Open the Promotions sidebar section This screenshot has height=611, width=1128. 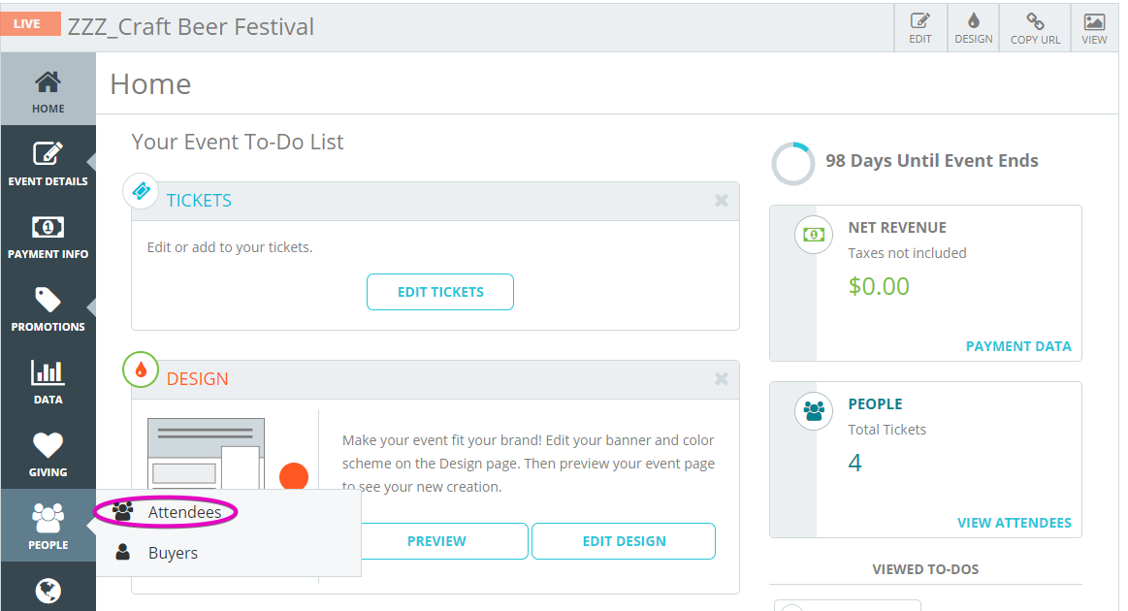click(x=48, y=308)
